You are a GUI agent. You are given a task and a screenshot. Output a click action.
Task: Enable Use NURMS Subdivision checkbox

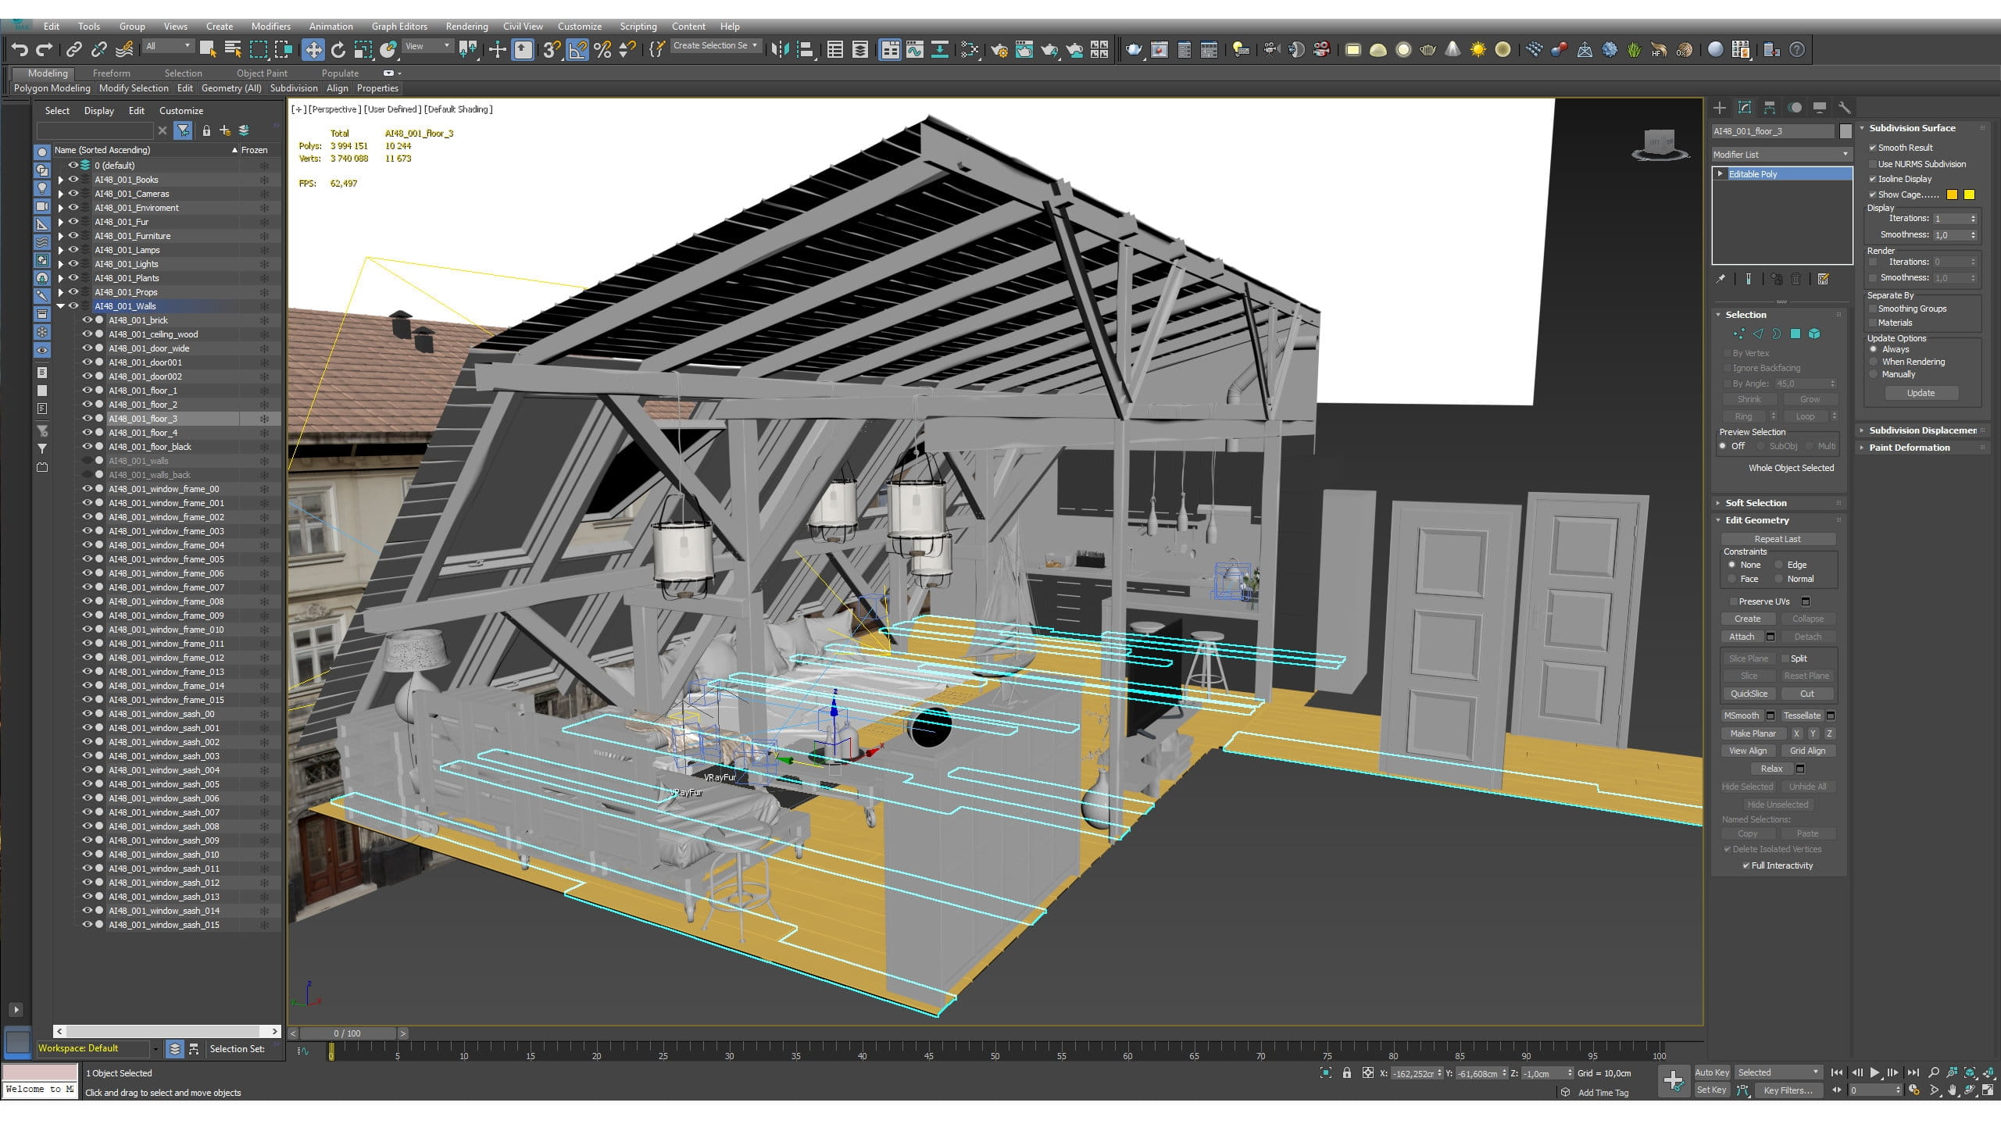(1873, 164)
